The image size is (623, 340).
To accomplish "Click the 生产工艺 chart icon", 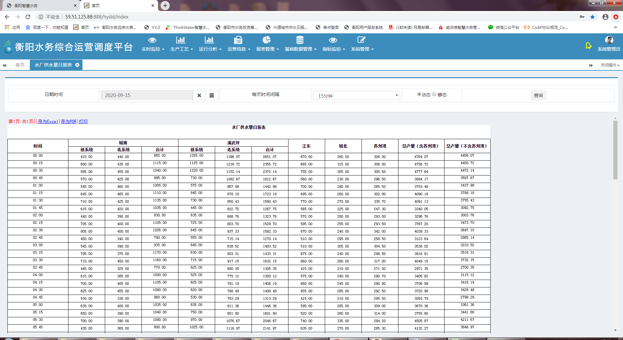I will [x=181, y=40].
